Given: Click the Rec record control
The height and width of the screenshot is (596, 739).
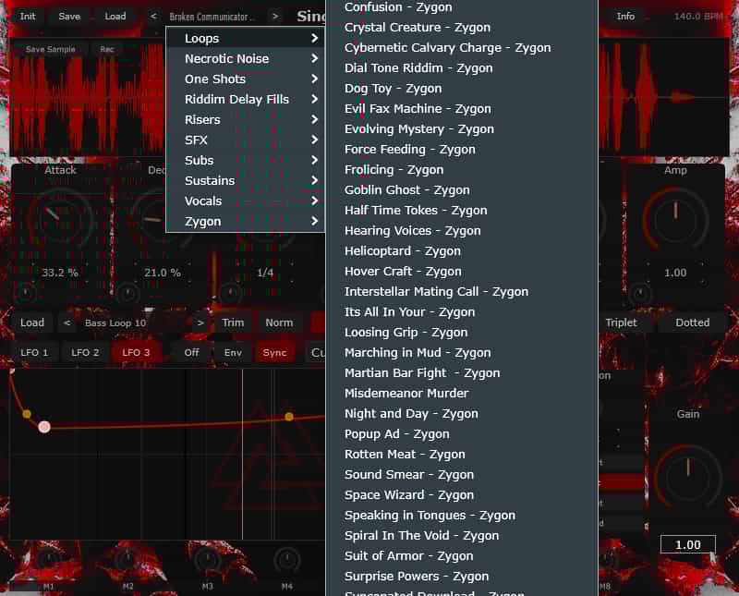Looking at the screenshot, I should coord(107,49).
